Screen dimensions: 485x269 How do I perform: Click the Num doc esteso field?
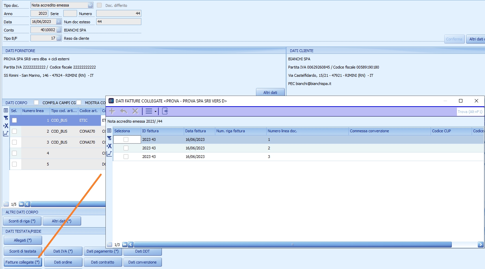click(x=119, y=22)
